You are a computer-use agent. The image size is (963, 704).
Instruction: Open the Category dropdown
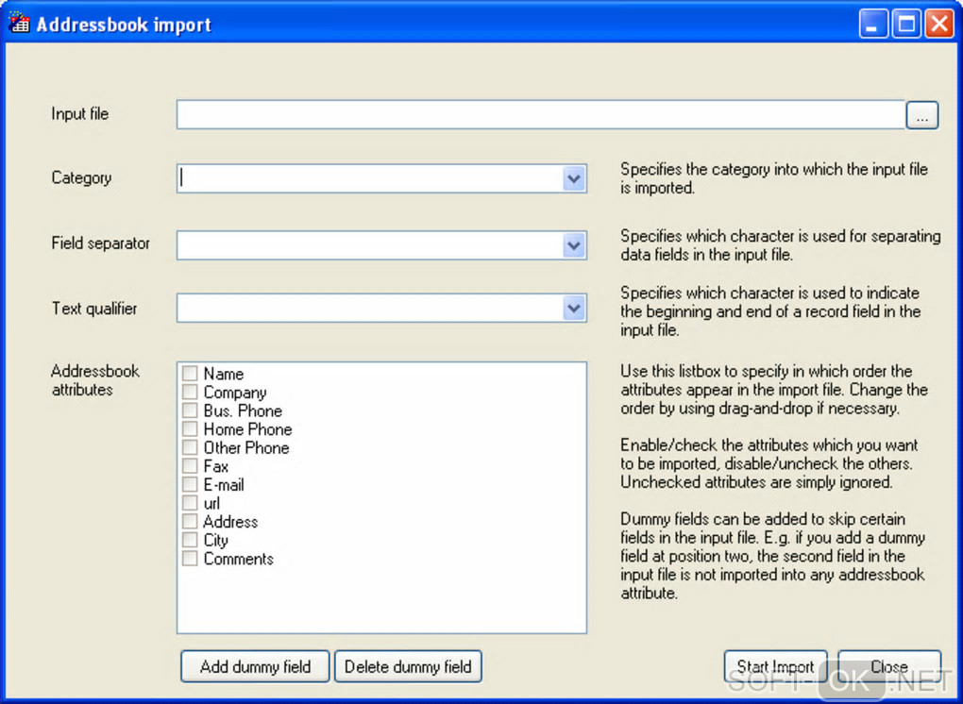574,178
